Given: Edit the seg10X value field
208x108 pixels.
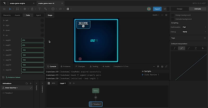Looking at the screenshot, I should pyautogui.click(x=33, y=50).
